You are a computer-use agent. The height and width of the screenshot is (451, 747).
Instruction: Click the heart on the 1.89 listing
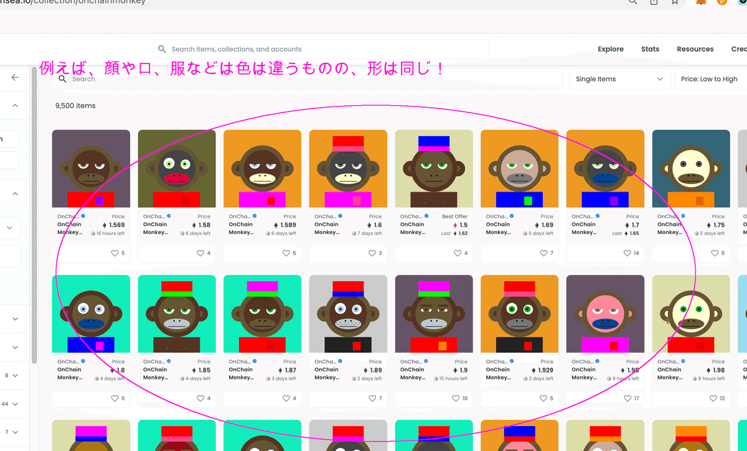coord(372,398)
